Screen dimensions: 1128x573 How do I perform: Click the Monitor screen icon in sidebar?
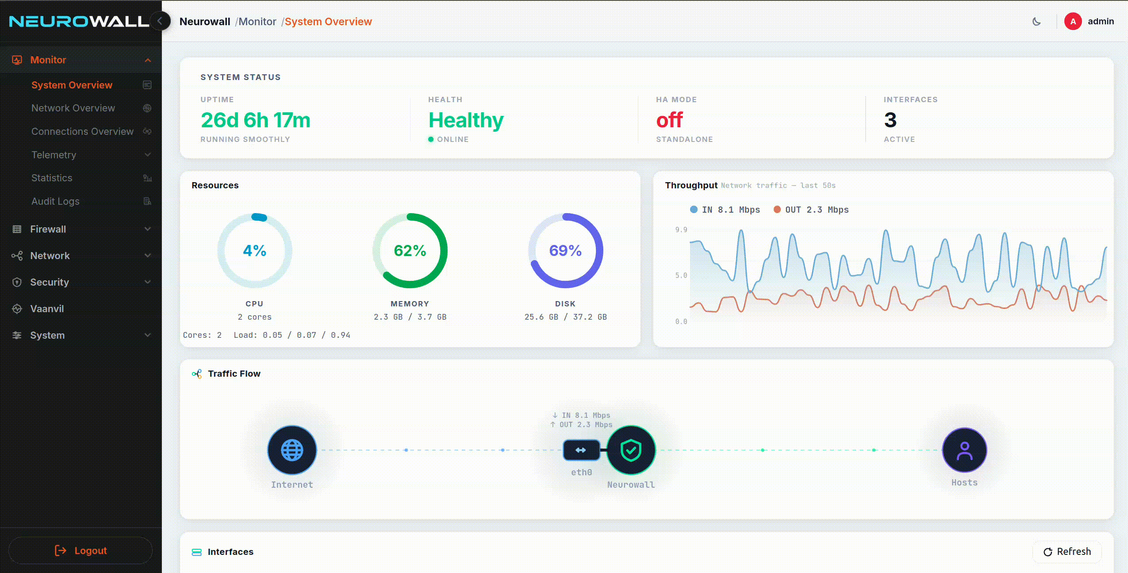pos(17,60)
